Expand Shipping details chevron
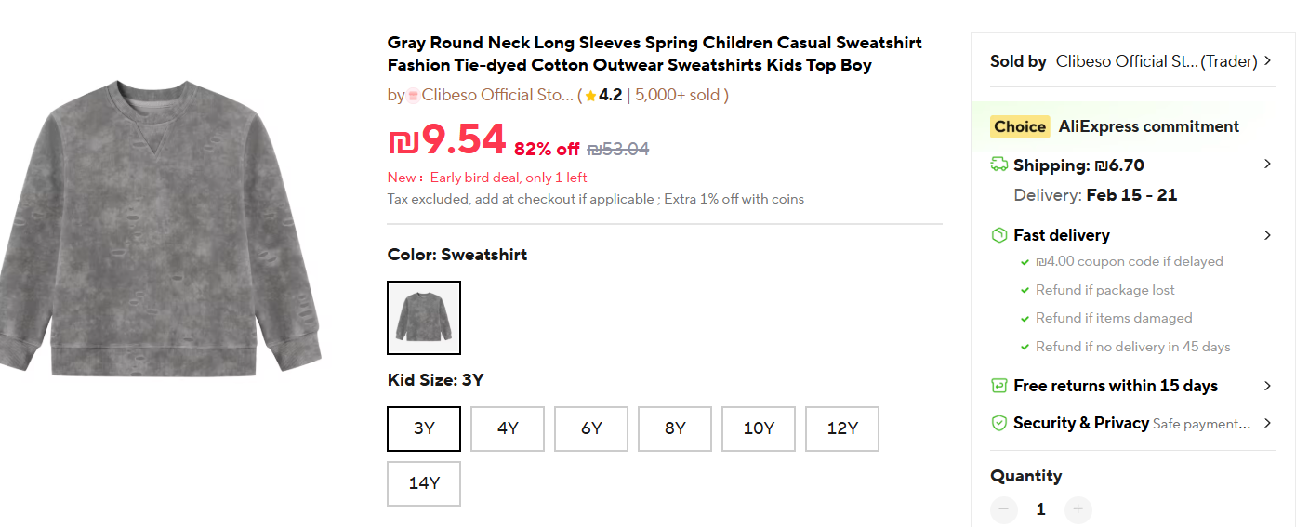The width and height of the screenshot is (1309, 527). (1267, 165)
